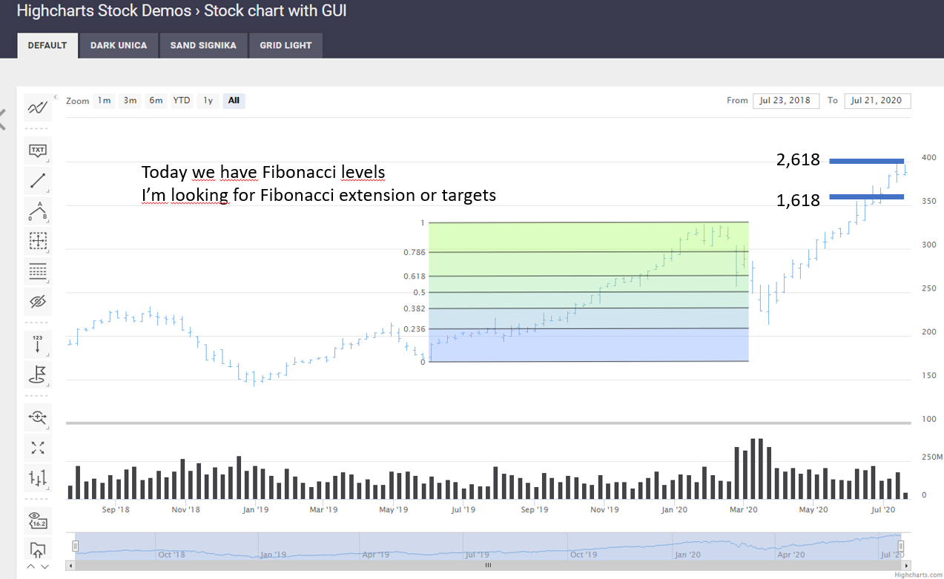The image size is (944, 579).
Task: Move toolbar list up with arrow
Action: click(x=31, y=566)
